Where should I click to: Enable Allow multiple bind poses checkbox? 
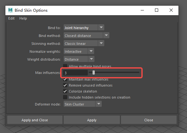coord(65,66)
